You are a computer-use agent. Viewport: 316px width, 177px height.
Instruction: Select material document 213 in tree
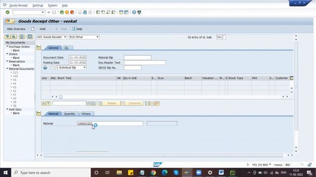[x=15, y=72]
